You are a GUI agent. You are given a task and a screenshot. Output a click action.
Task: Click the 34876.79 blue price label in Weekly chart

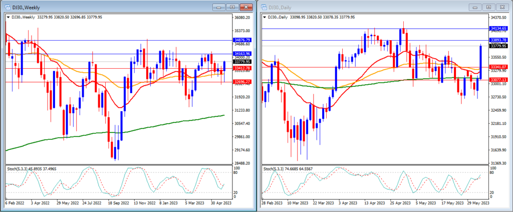pyautogui.click(x=242, y=40)
